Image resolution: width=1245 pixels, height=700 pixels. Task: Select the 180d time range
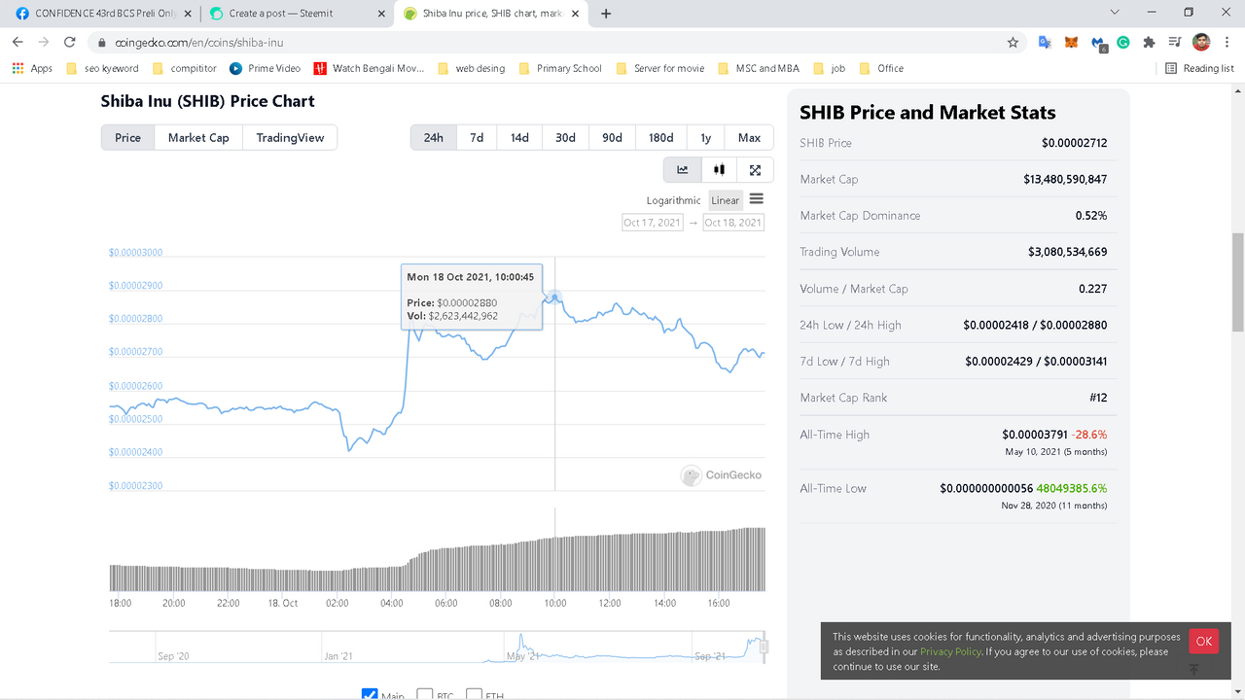[661, 137]
